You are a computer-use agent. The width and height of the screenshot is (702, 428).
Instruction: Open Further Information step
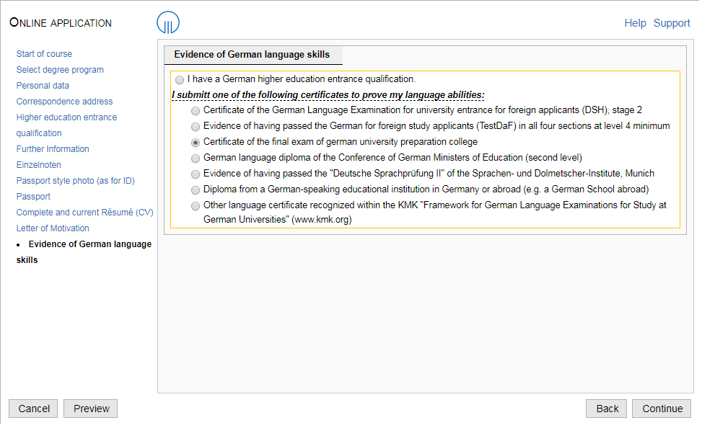click(53, 149)
